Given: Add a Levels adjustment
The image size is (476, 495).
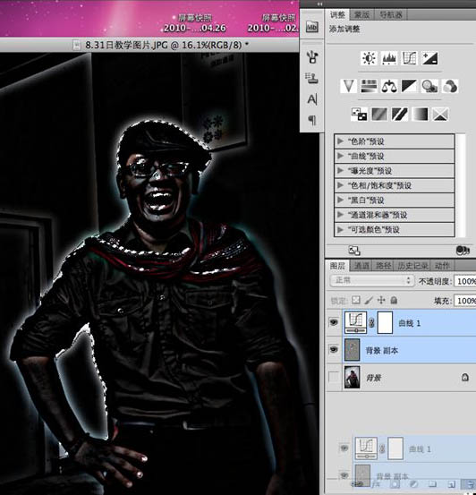Looking at the screenshot, I should point(389,58).
